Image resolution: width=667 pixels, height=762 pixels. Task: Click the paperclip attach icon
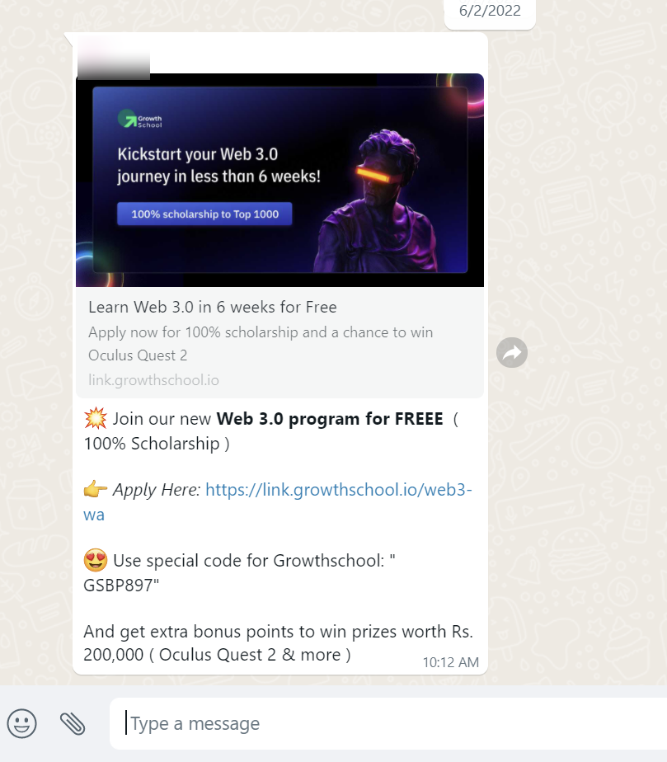pyautogui.click(x=73, y=723)
